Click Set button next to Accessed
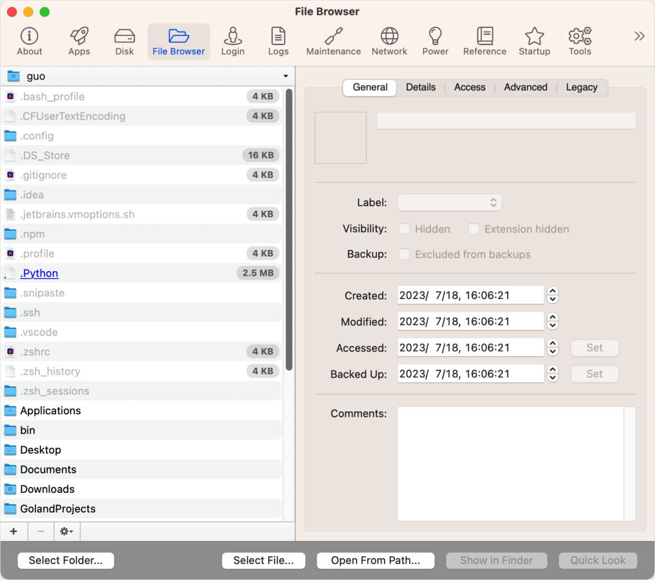This screenshot has width=655, height=580. 595,348
